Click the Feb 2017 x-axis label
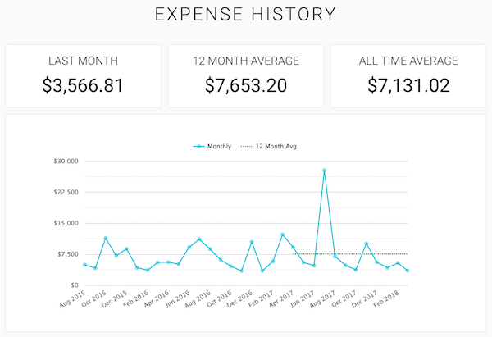Image resolution: width=492 pixels, height=337 pixels. tap(261, 299)
